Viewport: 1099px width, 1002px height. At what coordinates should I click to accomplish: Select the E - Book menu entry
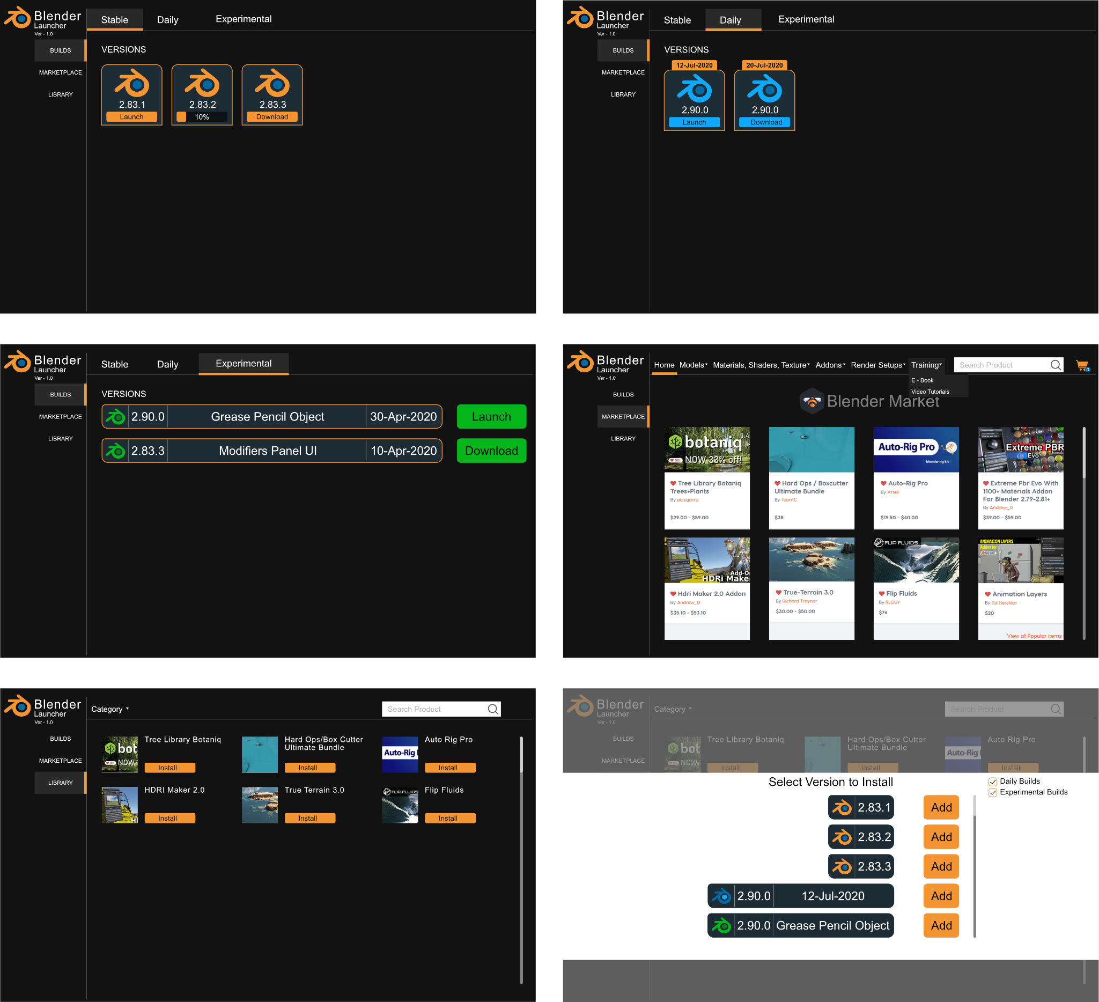(922, 380)
